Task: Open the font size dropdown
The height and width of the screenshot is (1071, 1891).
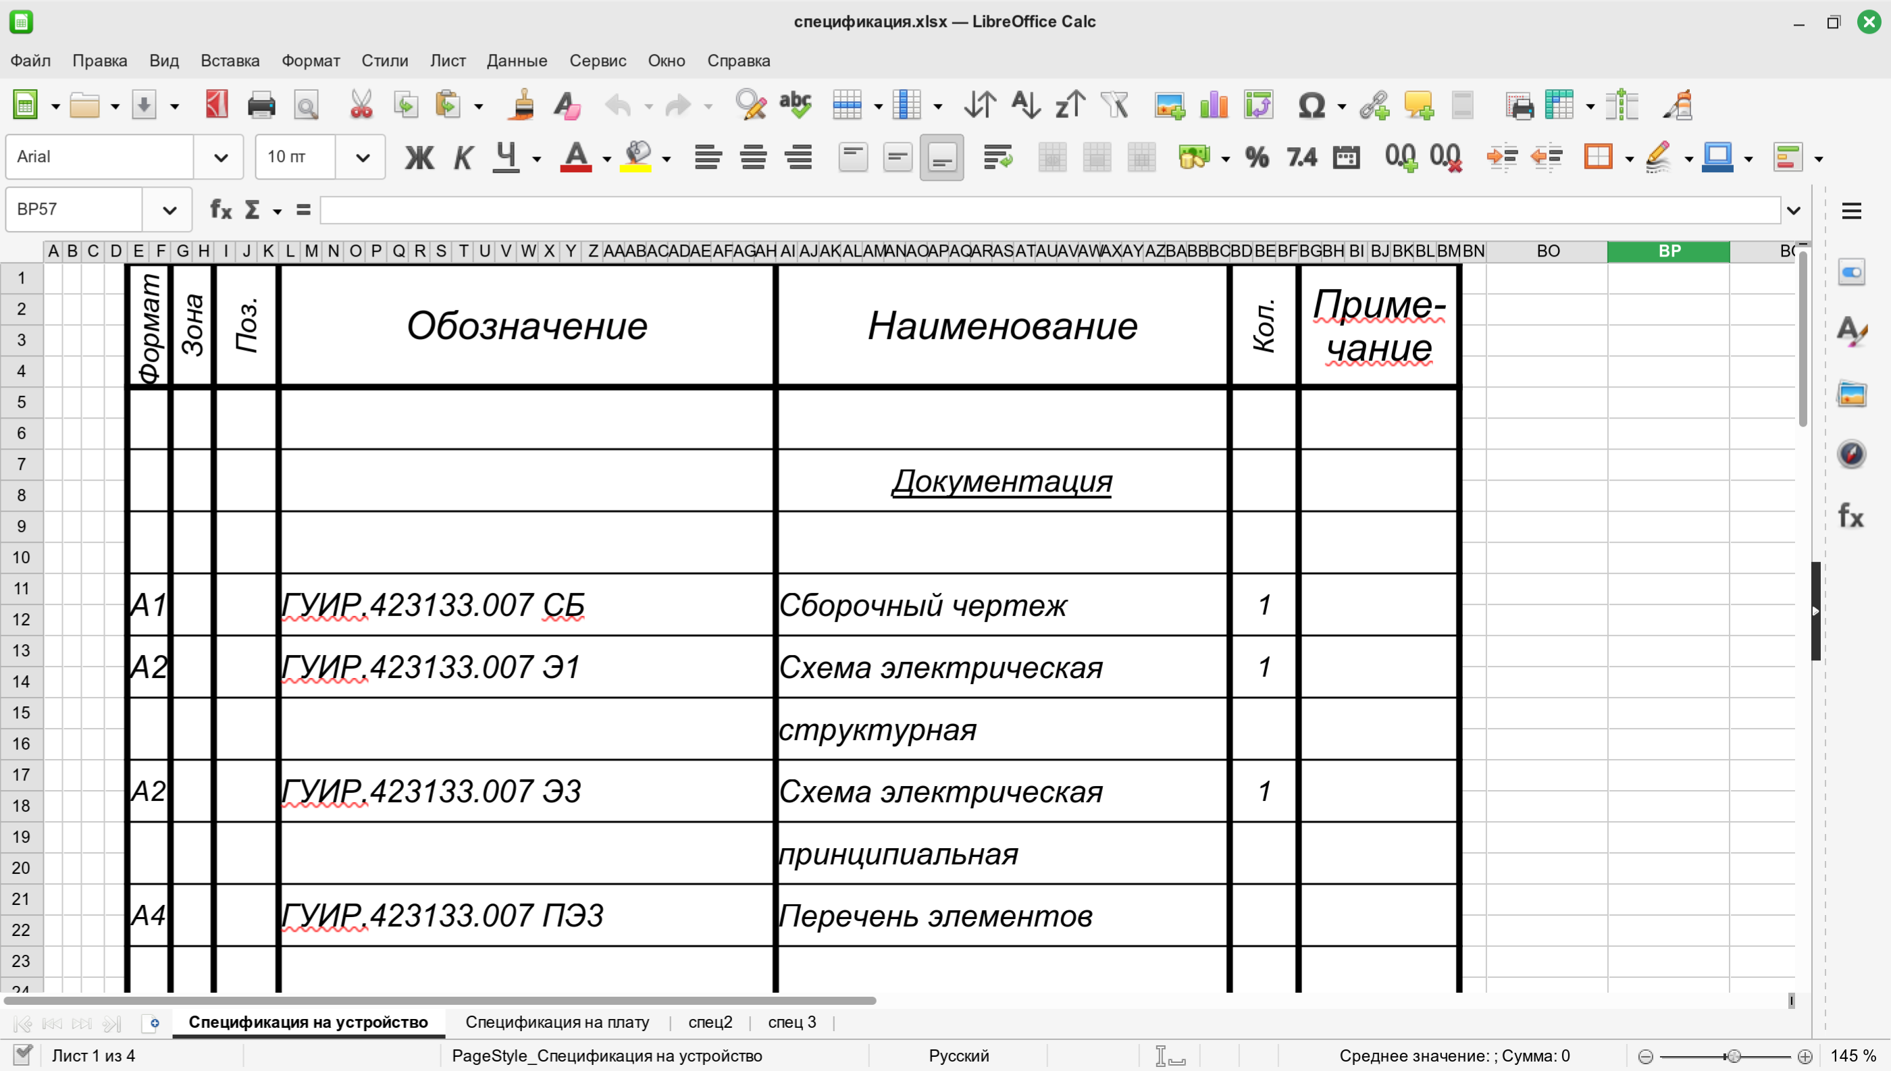Action: click(x=361, y=157)
